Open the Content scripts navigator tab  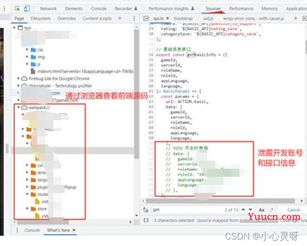[97, 18]
